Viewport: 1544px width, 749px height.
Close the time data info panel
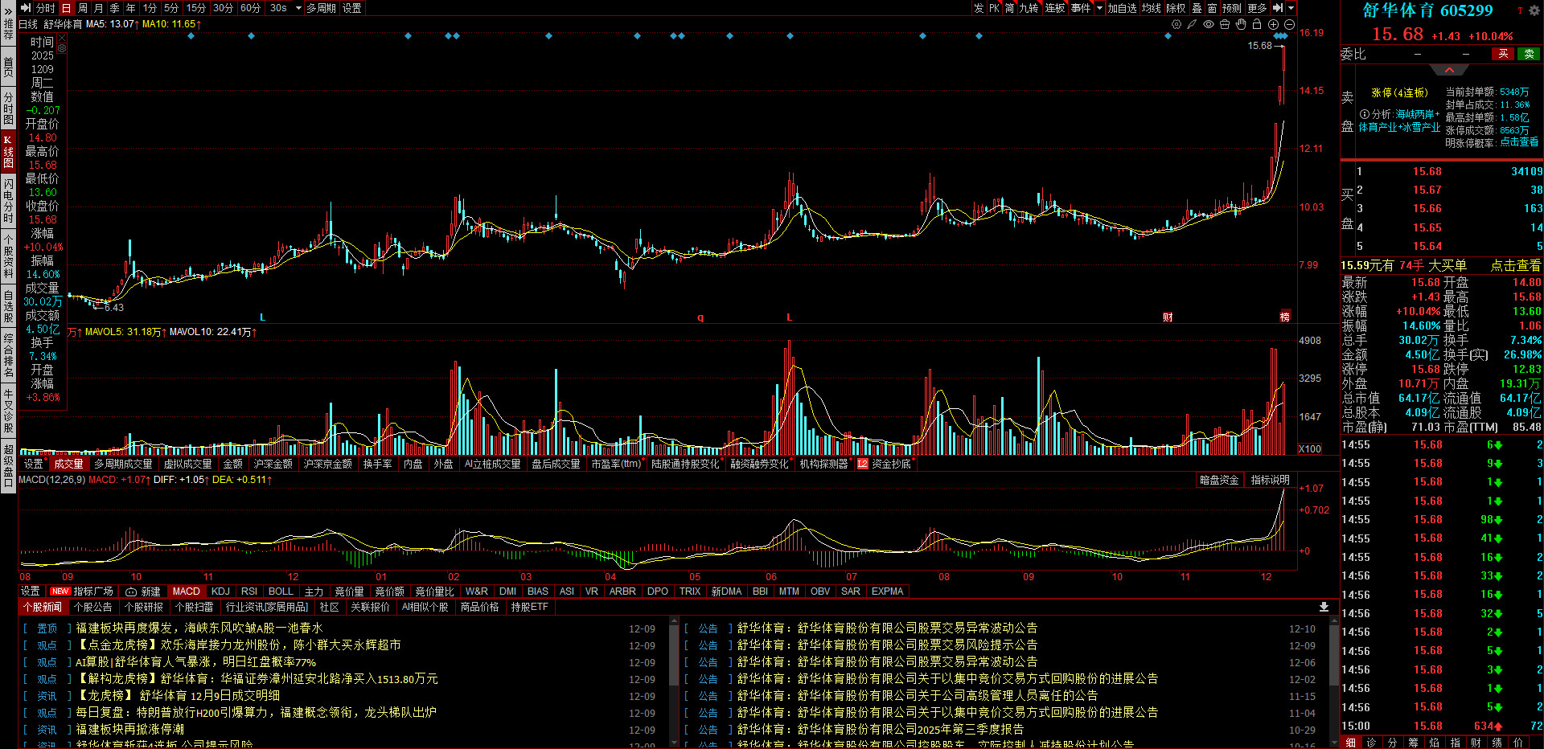point(62,38)
